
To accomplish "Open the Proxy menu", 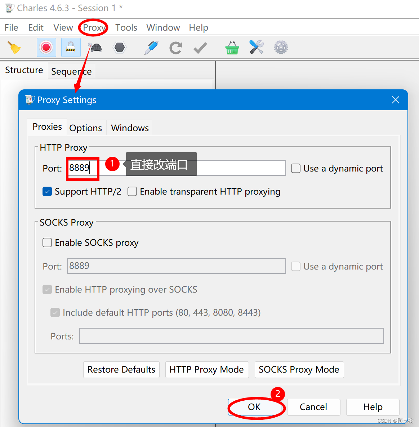I will 94,27.
